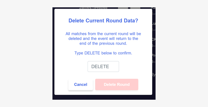Click the partially hidden James player name
Image resolution: width=208 pixels, height=107 pixels.
tap(93, 8)
